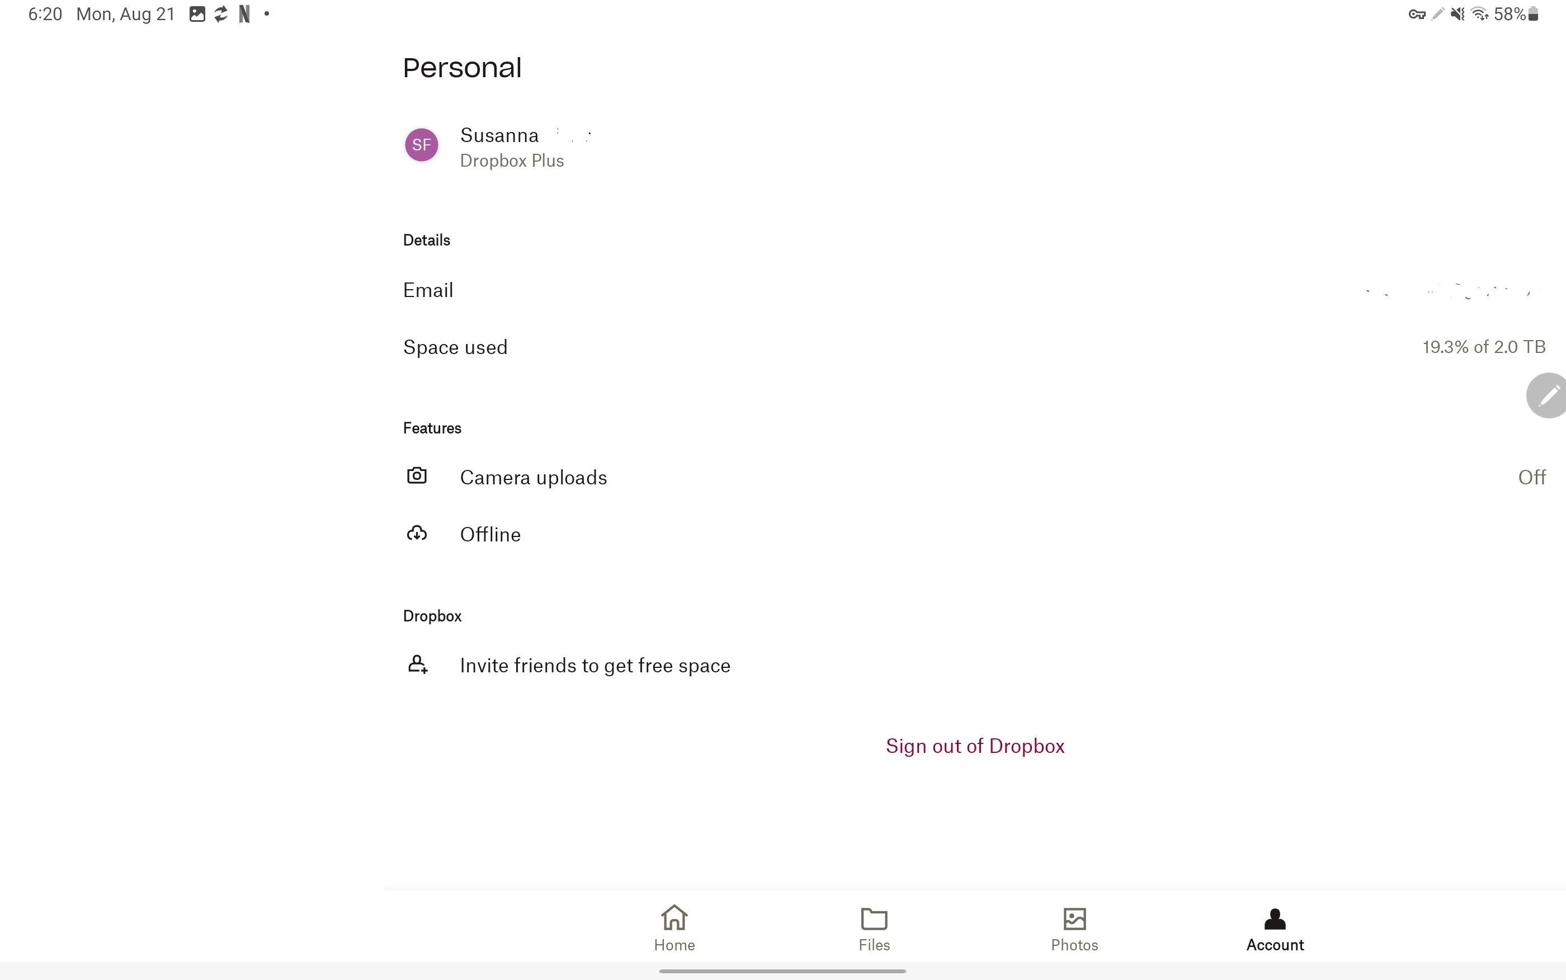This screenshot has width=1566, height=980.
Task: Tap the 6:20 clock in status bar
Action: (x=45, y=14)
